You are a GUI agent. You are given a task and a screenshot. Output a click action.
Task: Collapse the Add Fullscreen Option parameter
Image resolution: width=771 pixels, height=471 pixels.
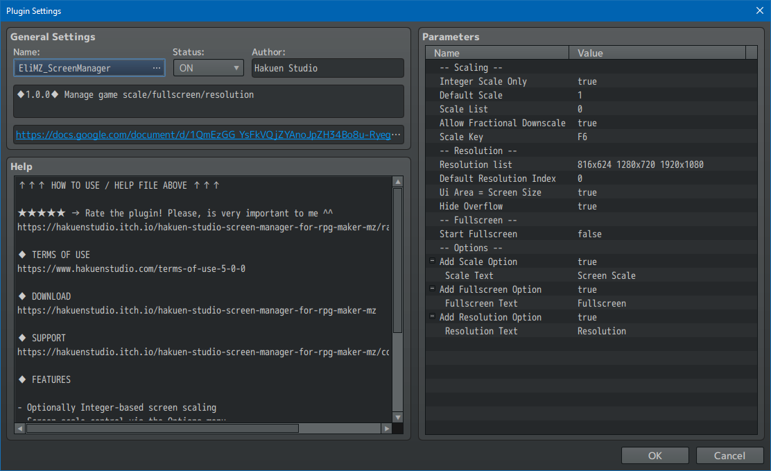pyautogui.click(x=432, y=289)
